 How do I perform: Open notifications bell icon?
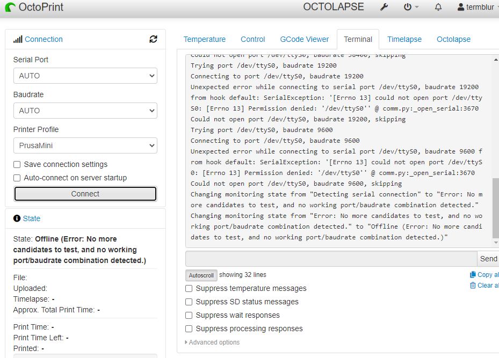438,7
